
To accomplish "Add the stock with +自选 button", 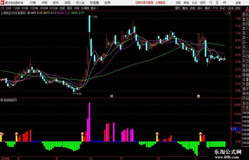I will pos(230,8).
